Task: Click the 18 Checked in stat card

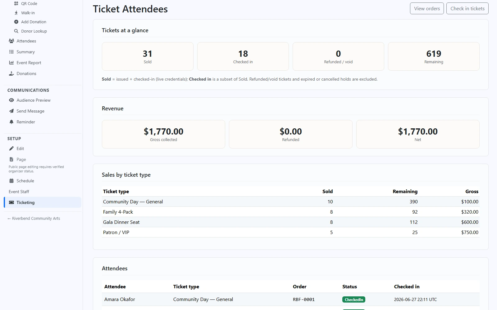Action: pos(243,56)
